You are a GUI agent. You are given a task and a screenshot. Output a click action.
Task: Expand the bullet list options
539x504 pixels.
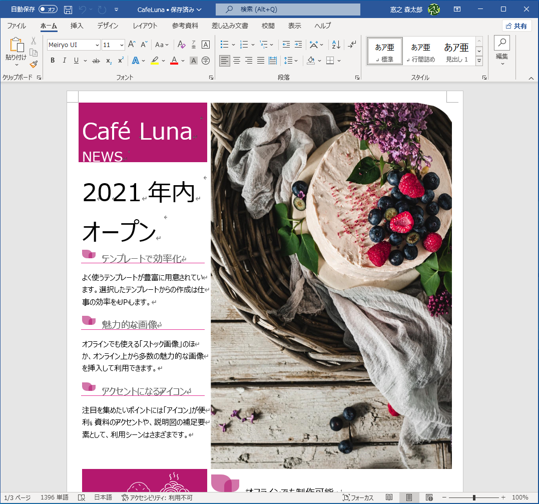pyautogui.click(x=233, y=45)
